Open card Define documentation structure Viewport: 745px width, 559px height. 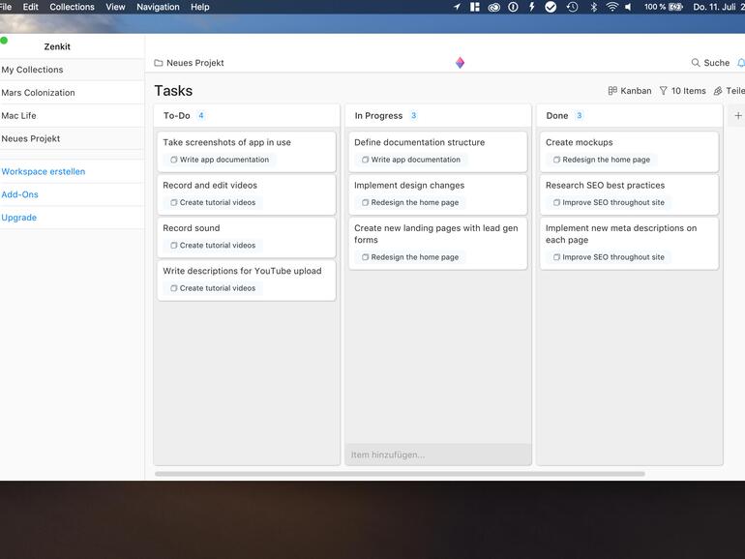pyautogui.click(x=438, y=152)
